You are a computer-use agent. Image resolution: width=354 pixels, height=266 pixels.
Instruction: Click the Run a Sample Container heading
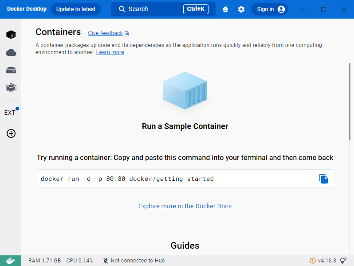click(185, 126)
